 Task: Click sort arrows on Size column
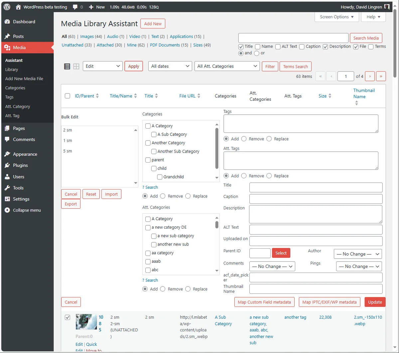[330, 96]
